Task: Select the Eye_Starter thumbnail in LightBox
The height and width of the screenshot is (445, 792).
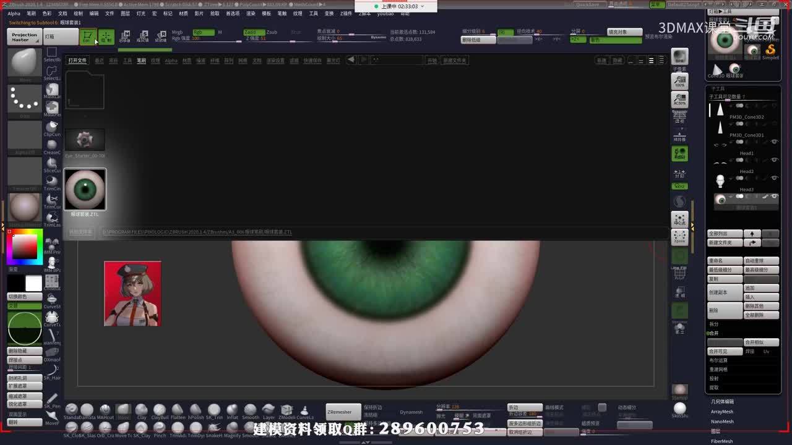Action: pyautogui.click(x=85, y=140)
